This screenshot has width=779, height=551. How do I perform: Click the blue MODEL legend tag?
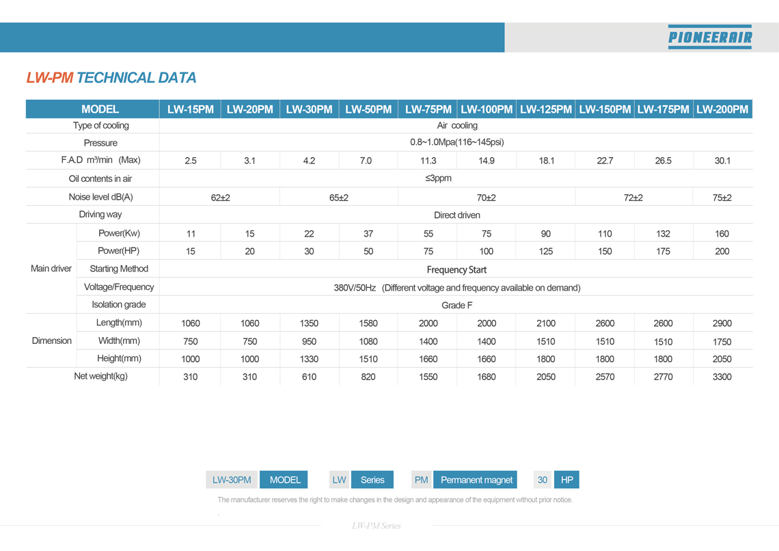point(285,480)
